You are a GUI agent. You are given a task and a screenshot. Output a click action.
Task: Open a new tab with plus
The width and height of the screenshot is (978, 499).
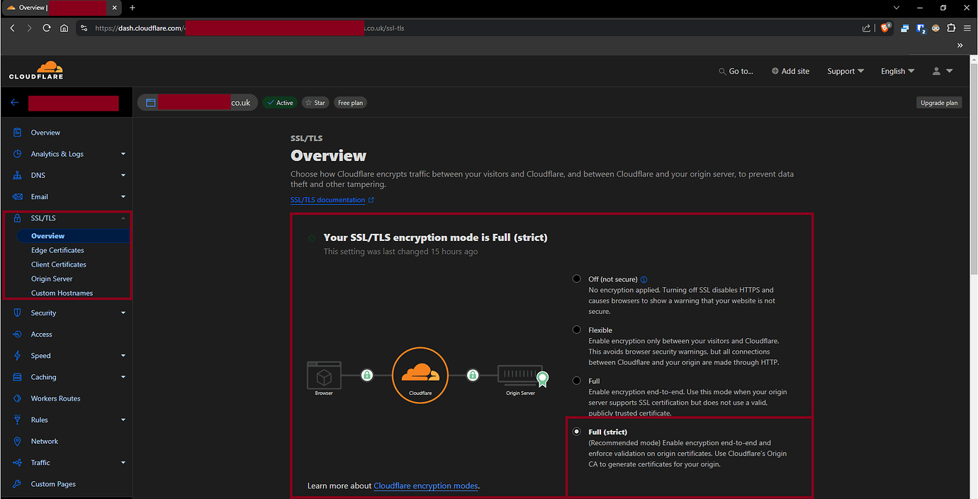point(133,8)
